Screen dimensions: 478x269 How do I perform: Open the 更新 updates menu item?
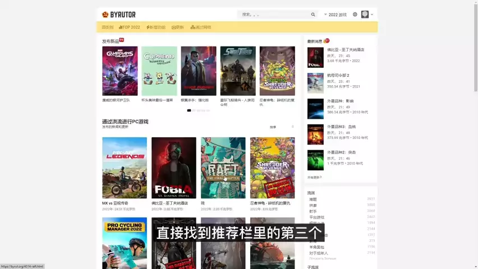coord(178,27)
